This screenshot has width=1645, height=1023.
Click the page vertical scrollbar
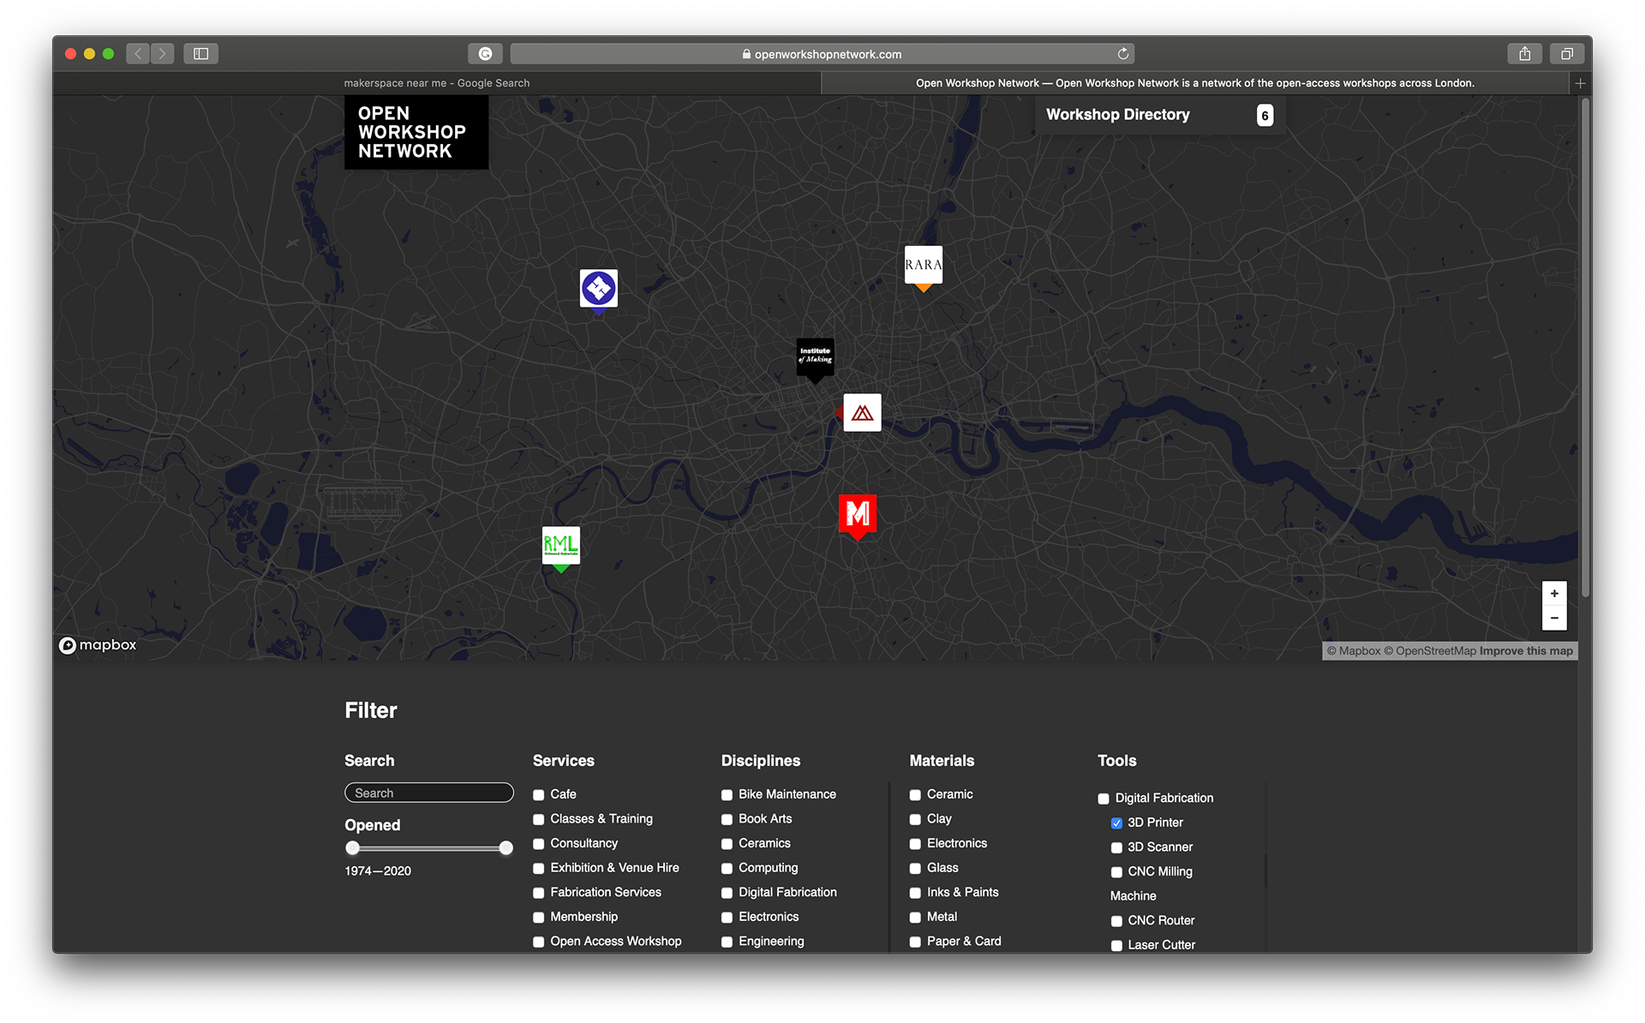pyautogui.click(x=1585, y=347)
